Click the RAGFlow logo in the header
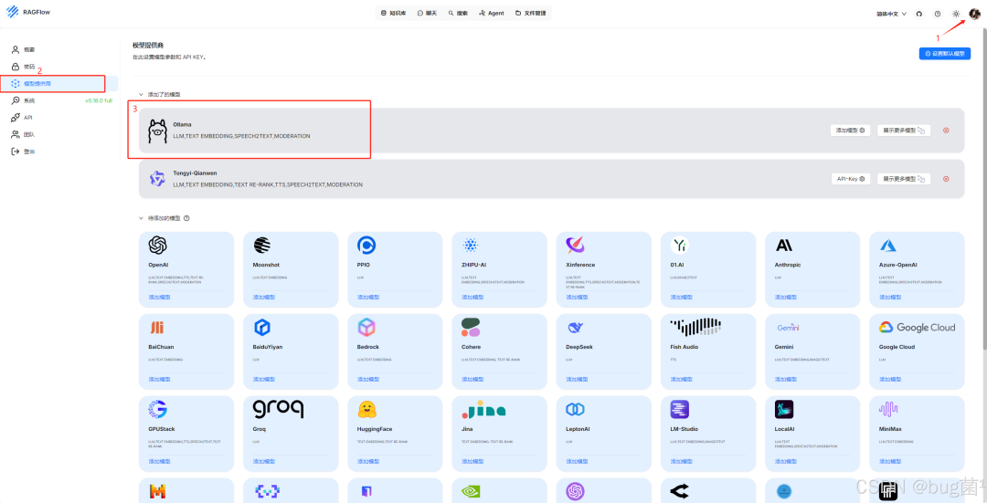 click(x=11, y=13)
